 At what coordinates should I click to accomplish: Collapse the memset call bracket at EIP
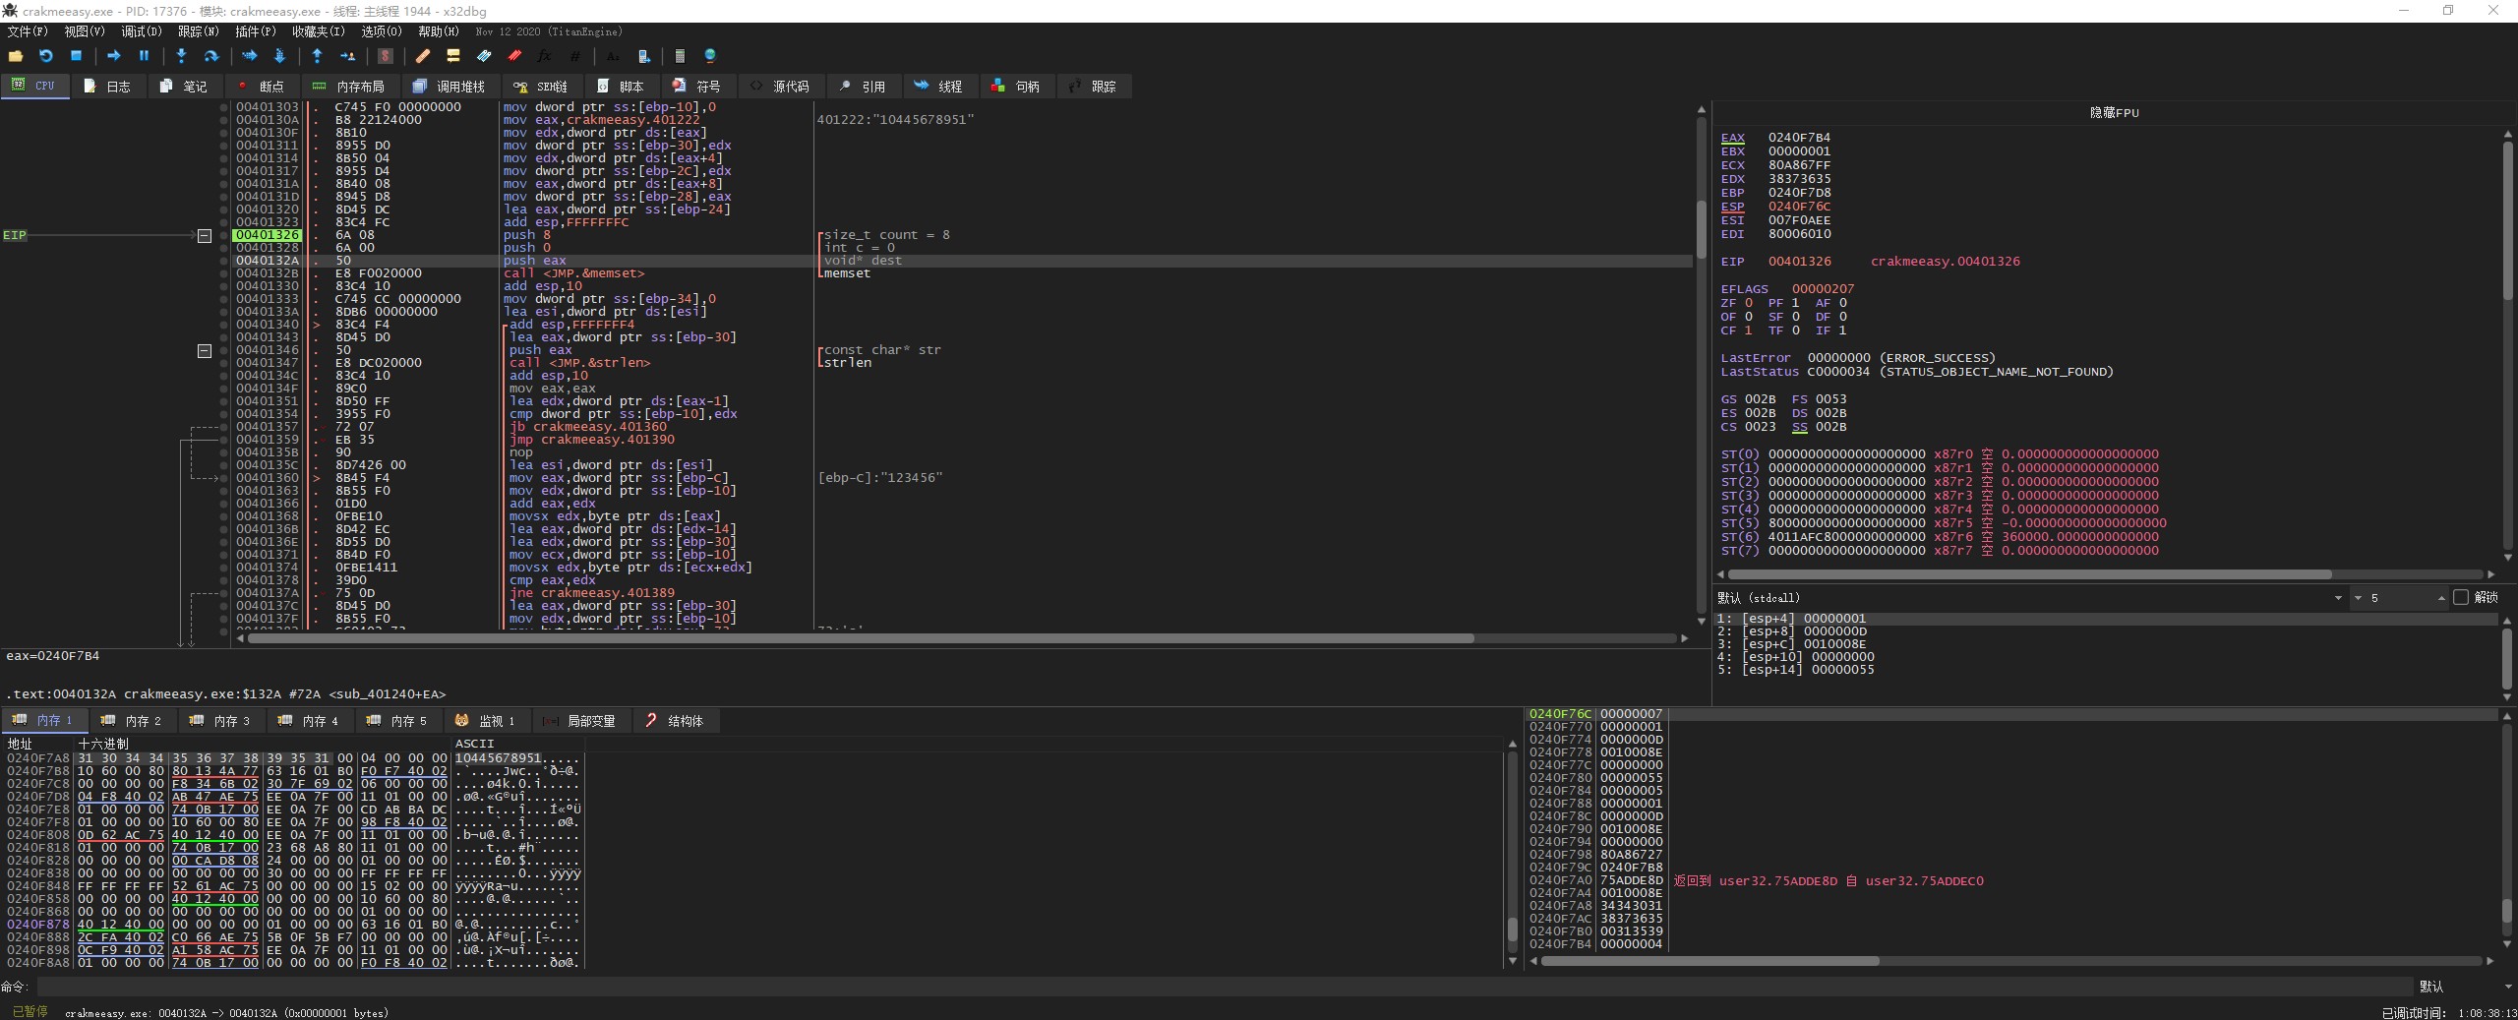point(205,236)
